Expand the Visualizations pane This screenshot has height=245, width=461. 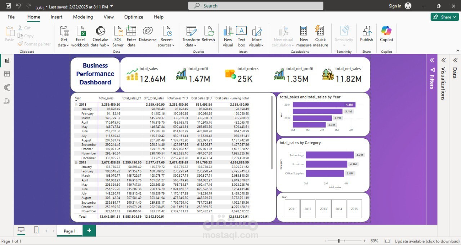[443, 60]
